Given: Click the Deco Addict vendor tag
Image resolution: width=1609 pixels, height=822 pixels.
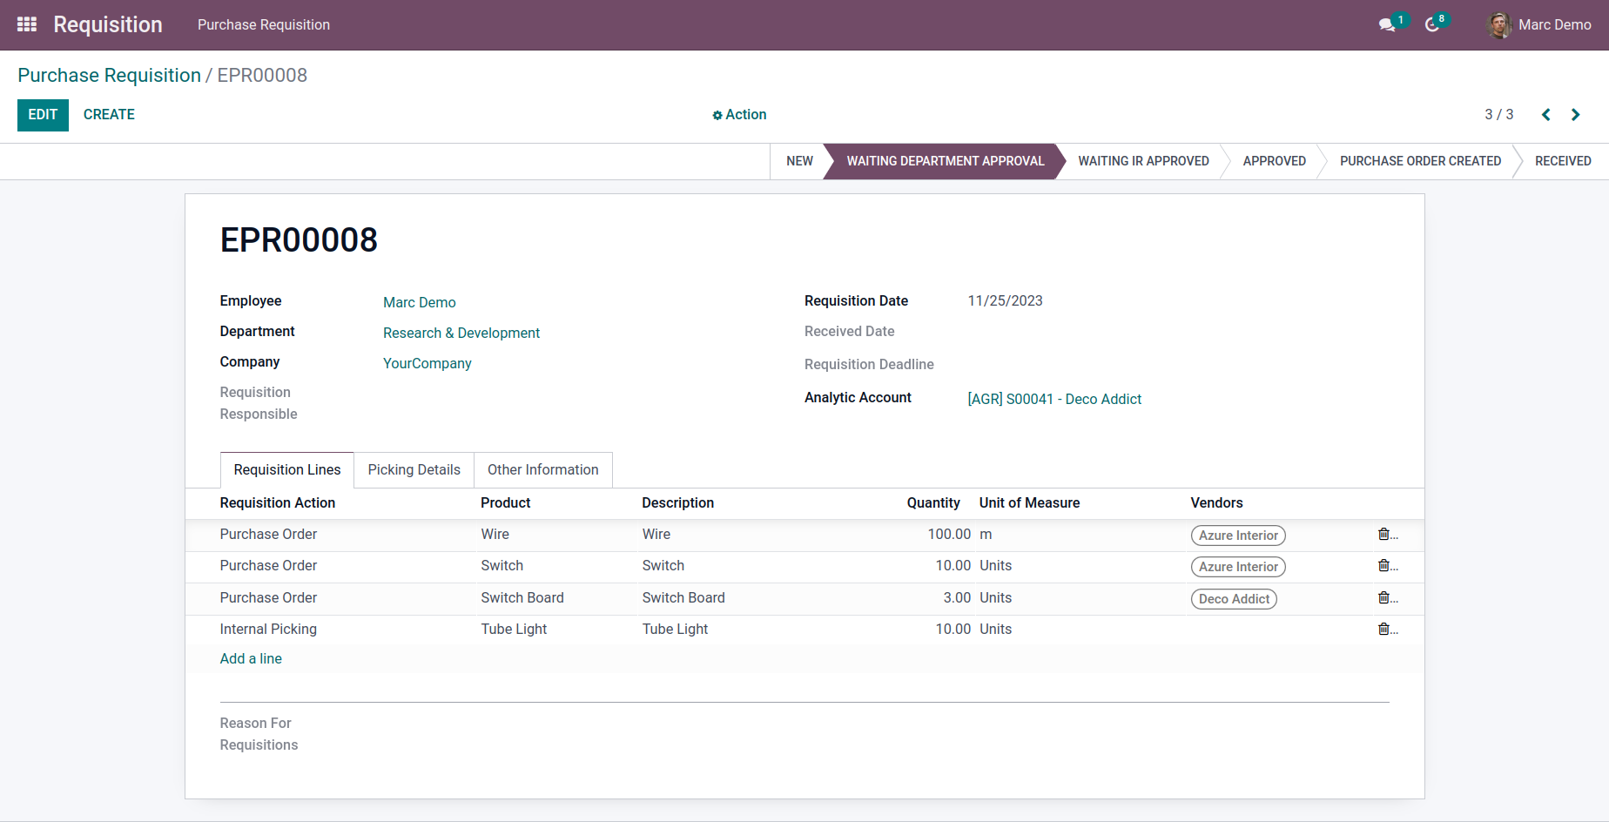Looking at the screenshot, I should pyautogui.click(x=1234, y=599).
